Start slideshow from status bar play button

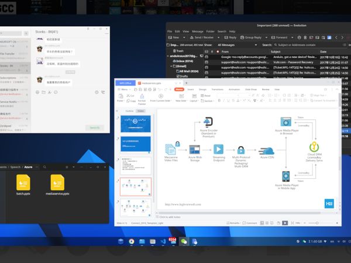tap(285, 223)
